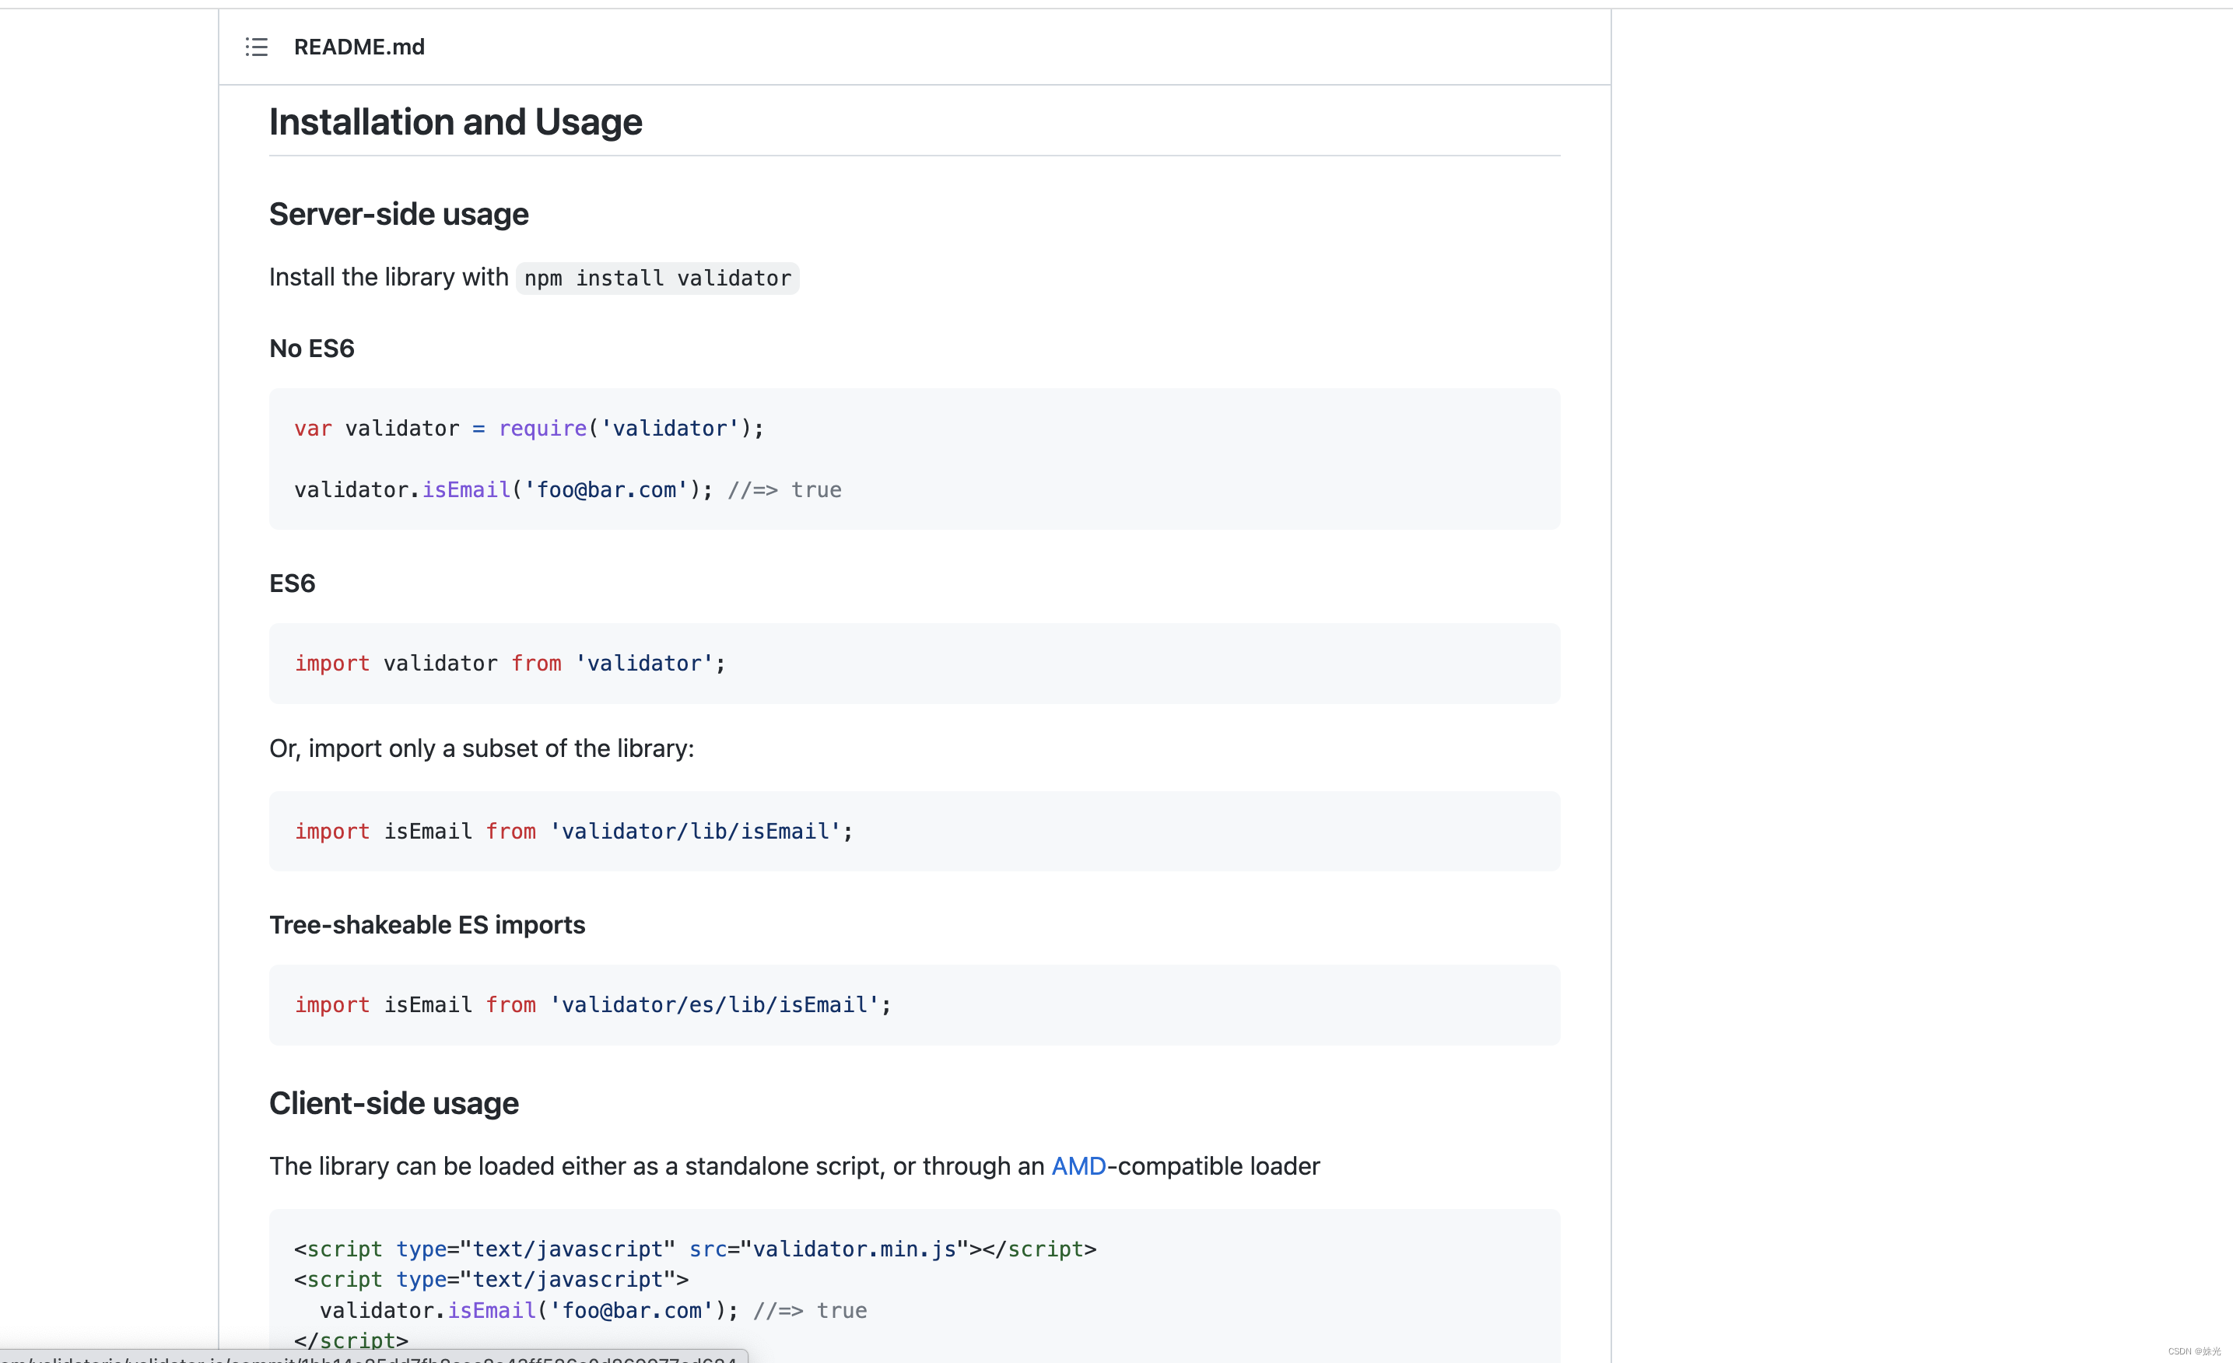Click the second script type text/javascript line

(x=491, y=1280)
